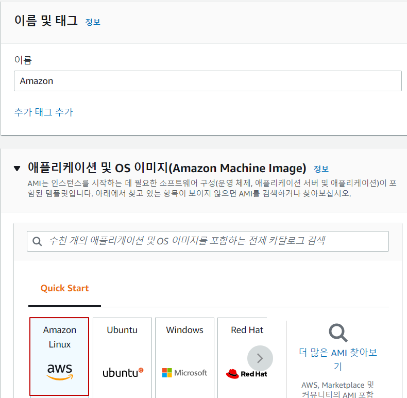Click the ubuntu logo icon
The image size is (407, 398).
pos(123,373)
